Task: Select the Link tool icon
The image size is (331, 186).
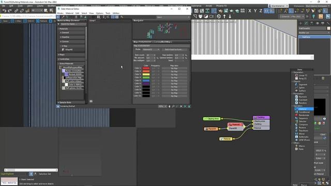Action: pyautogui.click(x=16, y=10)
